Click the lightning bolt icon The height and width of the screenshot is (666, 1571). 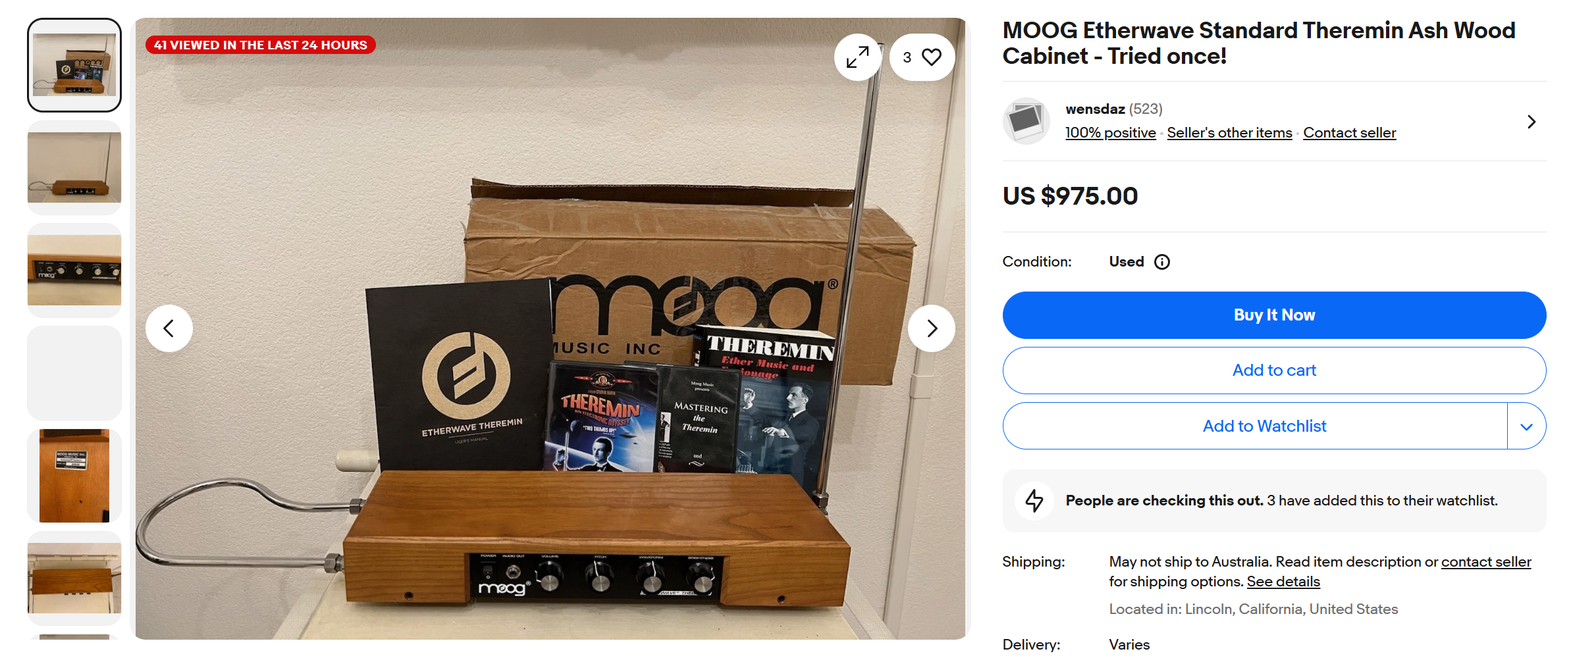pos(1034,500)
